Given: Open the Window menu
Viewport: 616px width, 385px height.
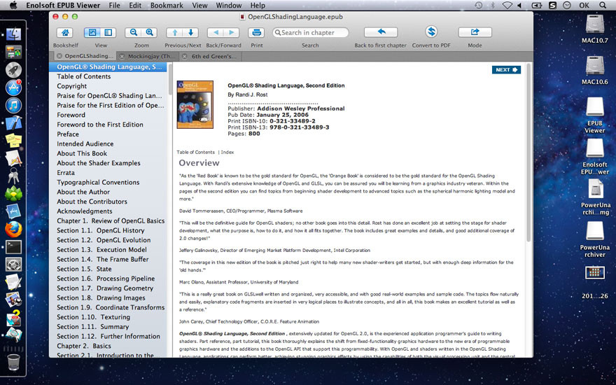Looking at the screenshot, I should [229, 6].
